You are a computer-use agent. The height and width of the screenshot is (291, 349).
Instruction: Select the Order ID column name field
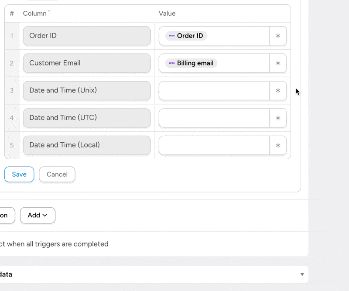[87, 36]
